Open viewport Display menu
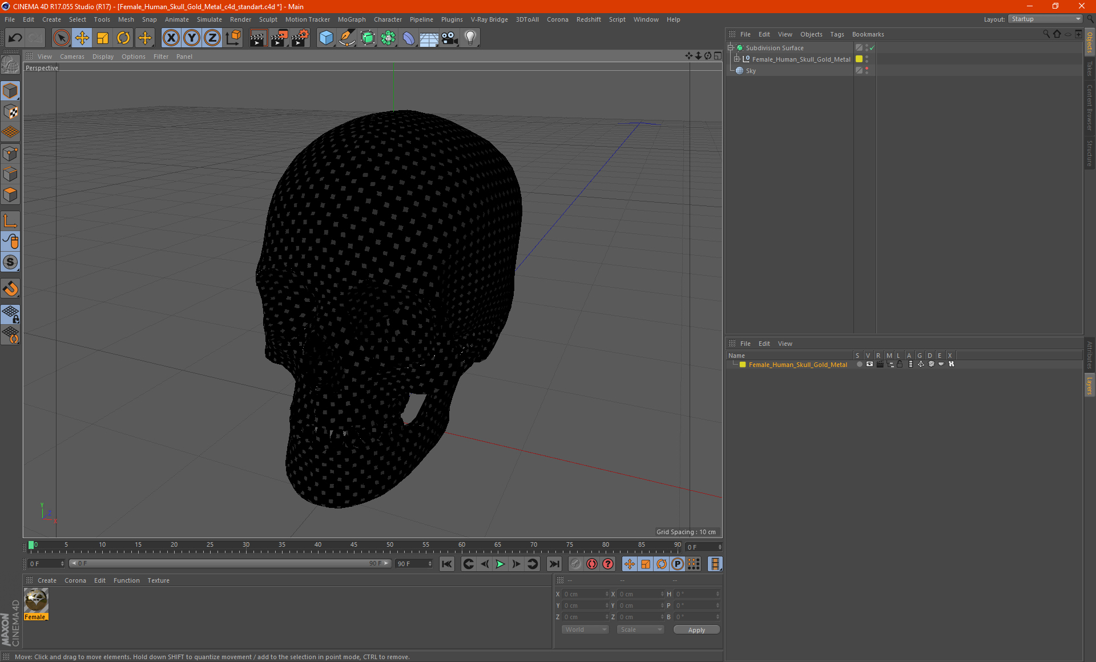Screen dimensions: 1096x662 coord(103,56)
